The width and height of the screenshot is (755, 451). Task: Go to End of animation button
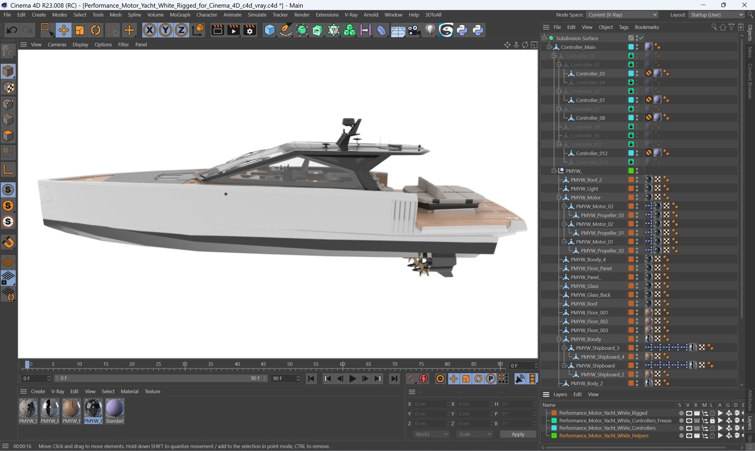tap(394, 379)
